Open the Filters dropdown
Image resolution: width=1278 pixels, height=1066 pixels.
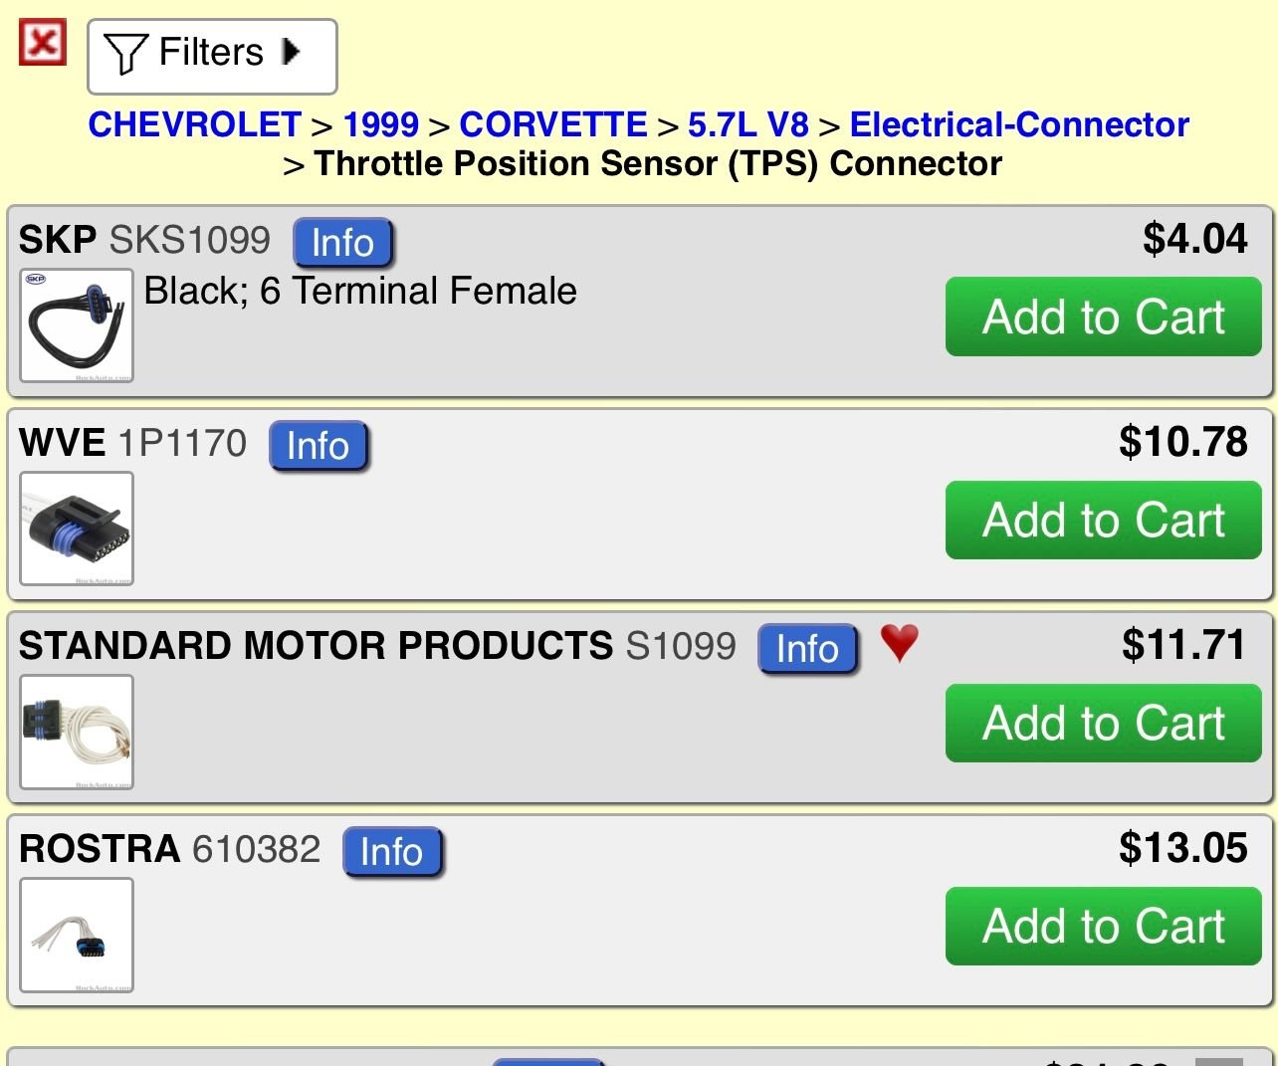coord(212,56)
